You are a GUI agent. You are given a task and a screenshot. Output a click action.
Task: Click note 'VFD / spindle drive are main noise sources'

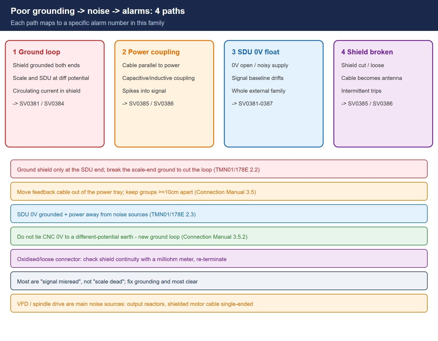(x=219, y=303)
